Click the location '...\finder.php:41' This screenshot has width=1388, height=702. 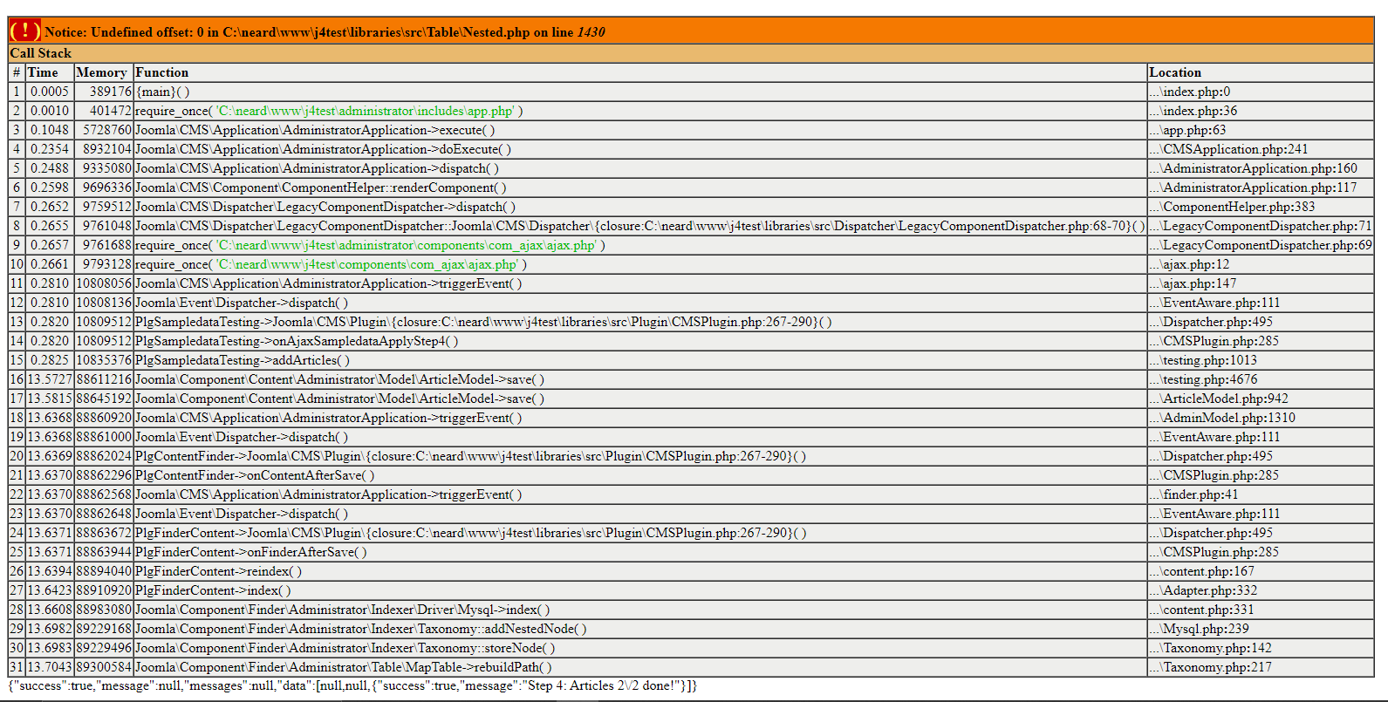tap(1193, 494)
